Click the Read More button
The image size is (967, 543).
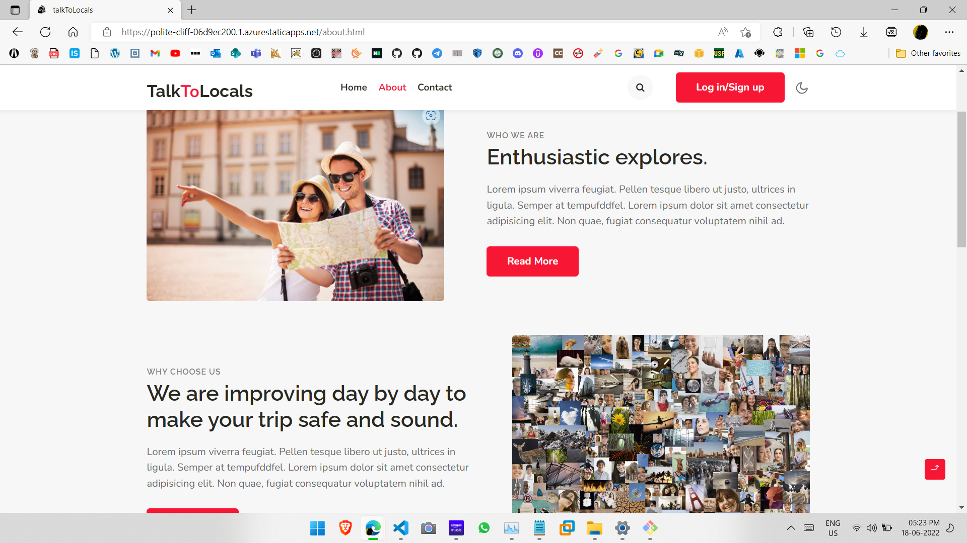click(532, 261)
